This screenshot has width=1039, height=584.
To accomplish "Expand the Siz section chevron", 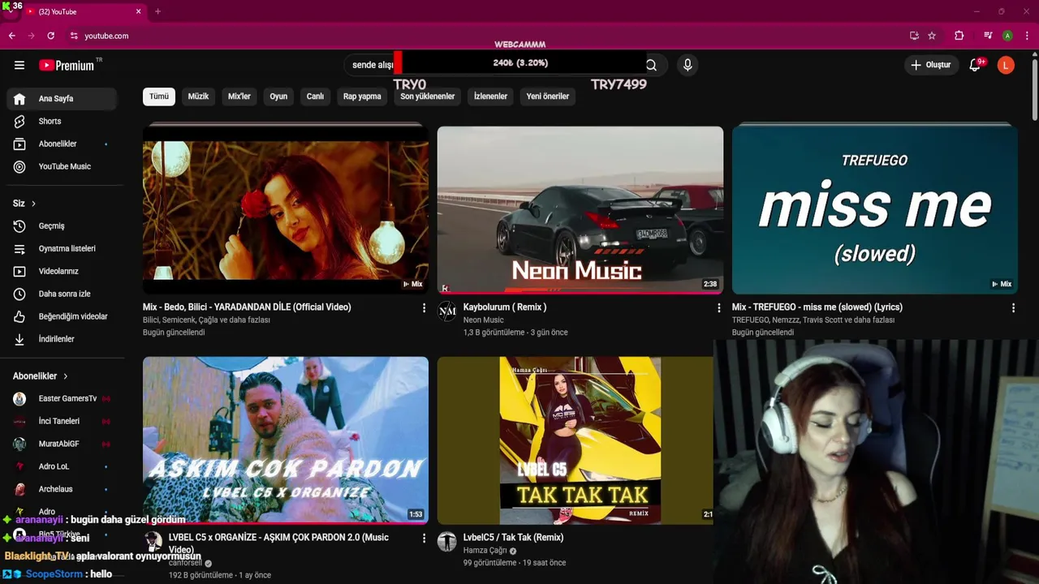I will pyautogui.click(x=33, y=204).
